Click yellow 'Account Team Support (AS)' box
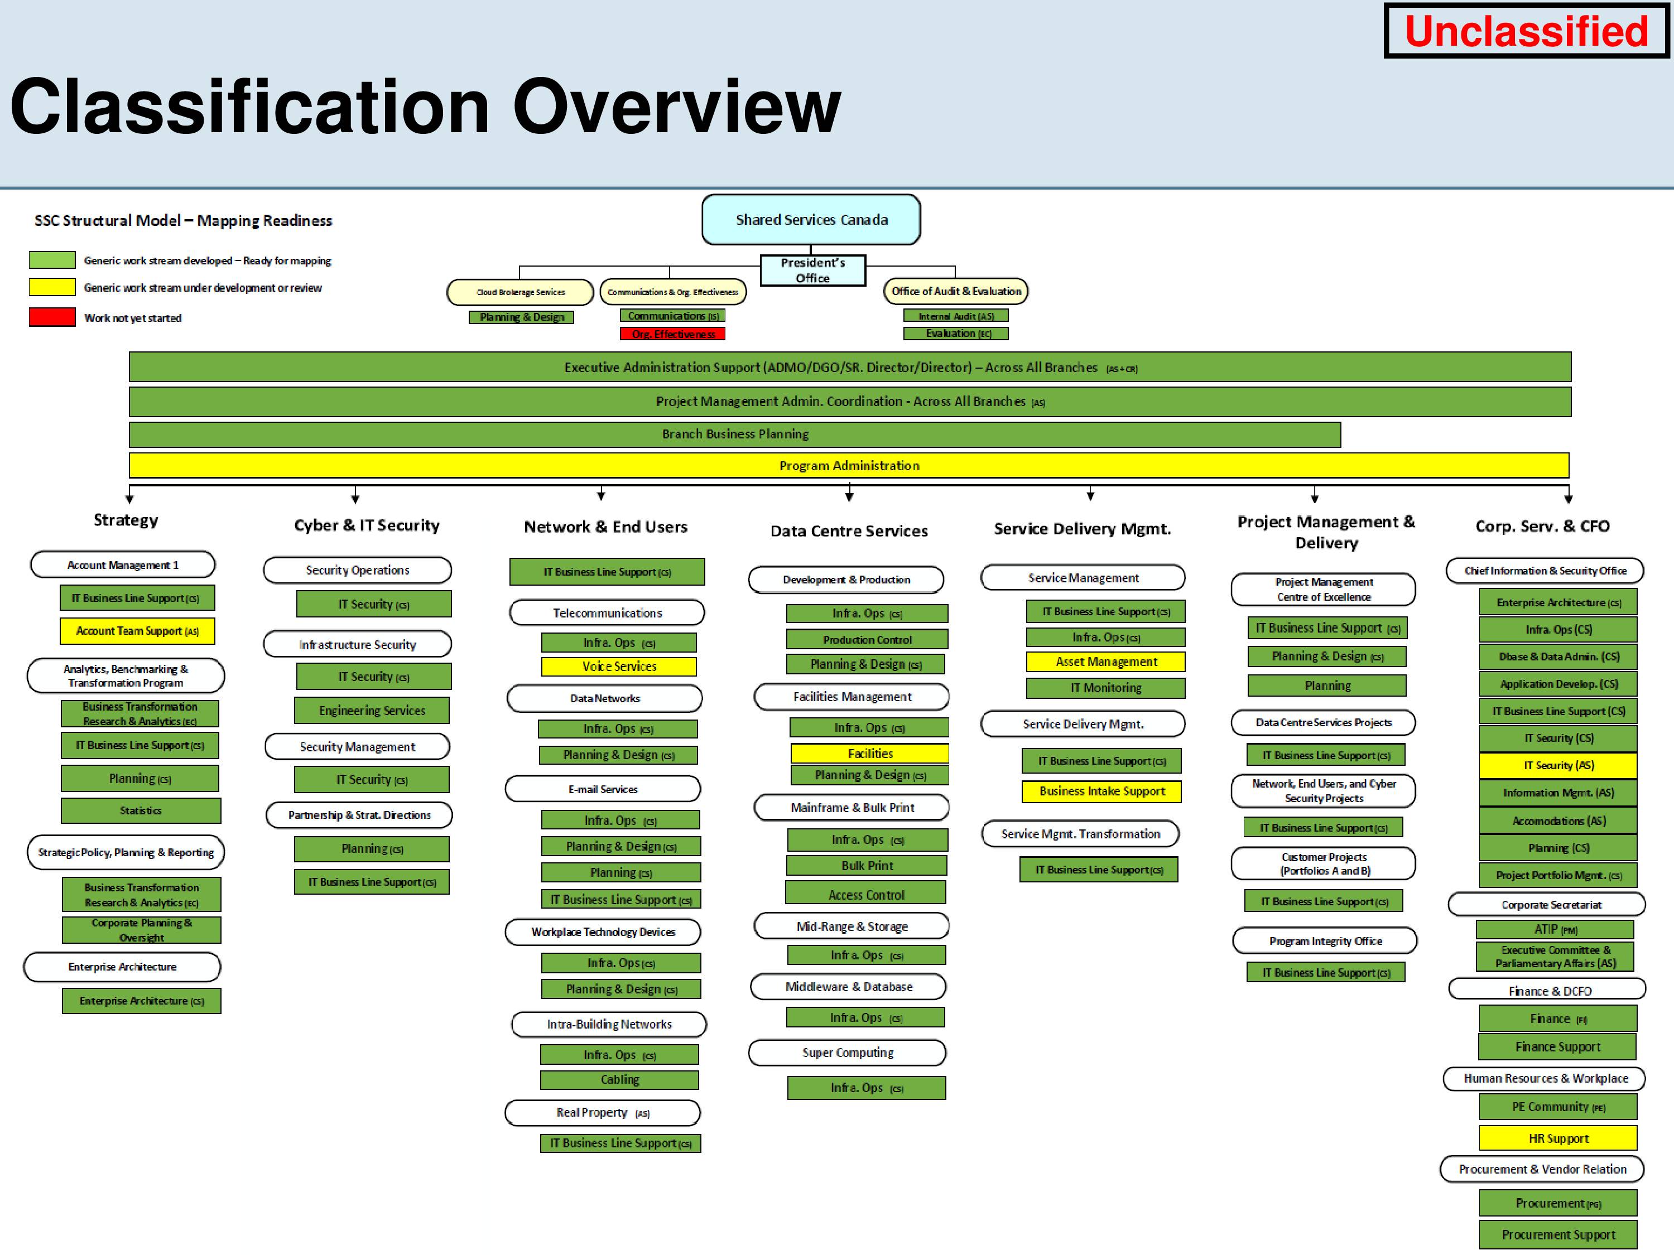This screenshot has height=1255, width=1674. click(x=137, y=631)
